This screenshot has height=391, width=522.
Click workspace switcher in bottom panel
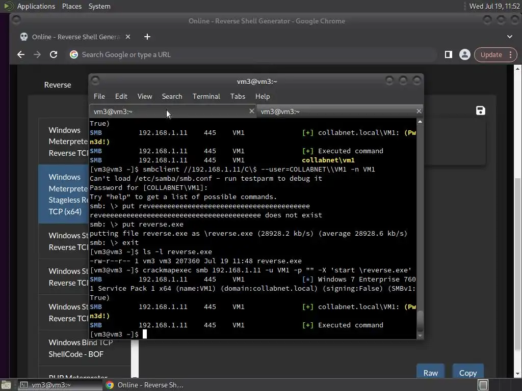[483, 385]
